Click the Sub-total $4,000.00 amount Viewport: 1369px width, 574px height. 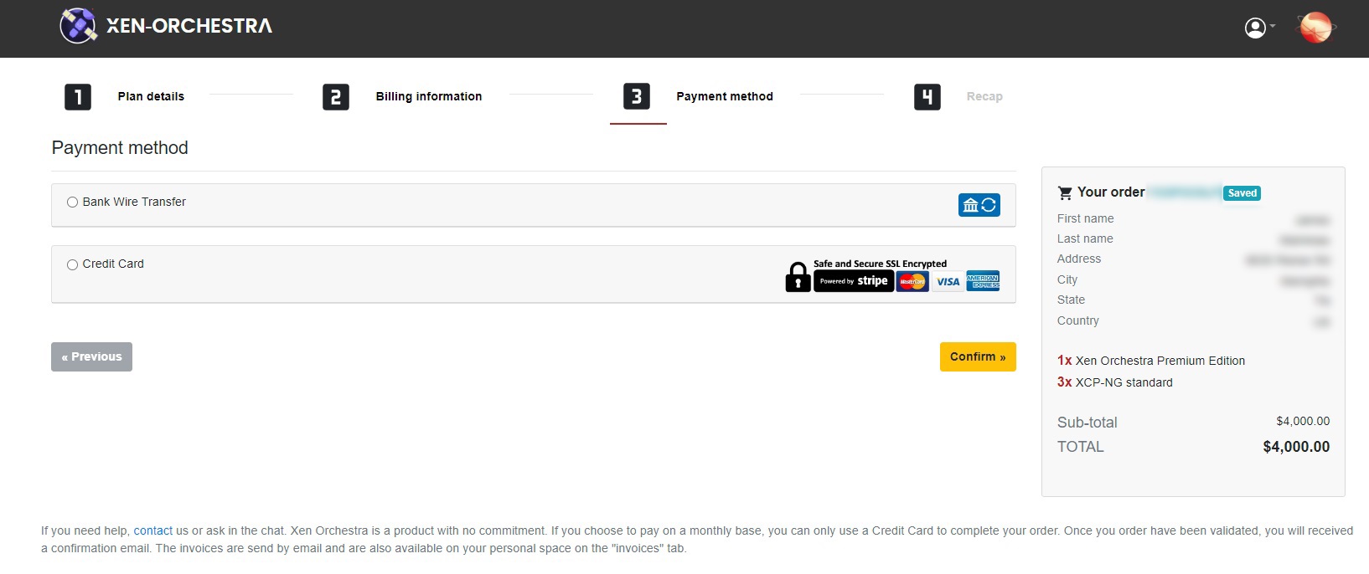(x=1303, y=421)
